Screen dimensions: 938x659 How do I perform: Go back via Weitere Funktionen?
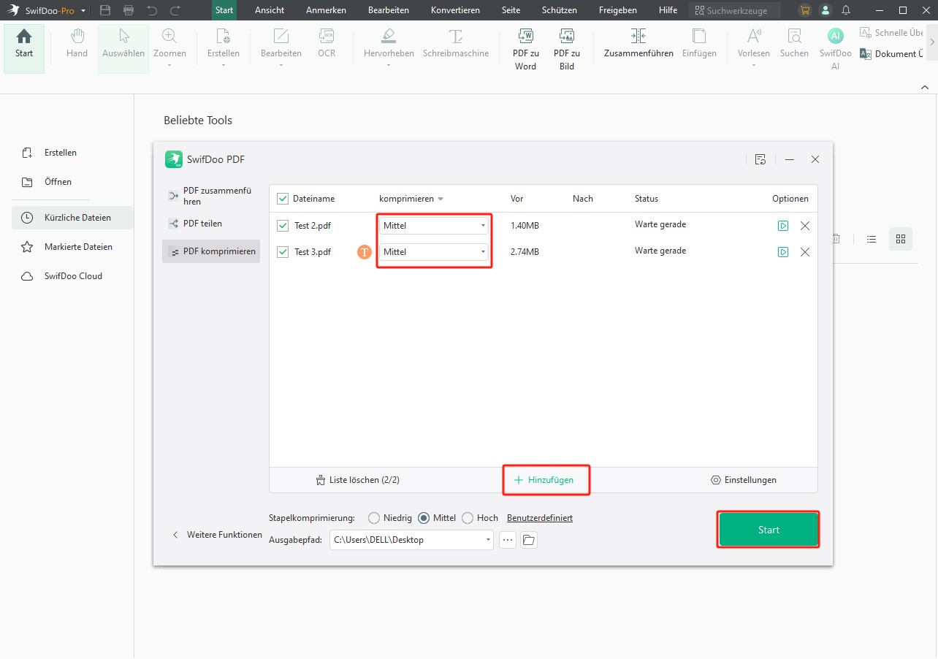217,535
